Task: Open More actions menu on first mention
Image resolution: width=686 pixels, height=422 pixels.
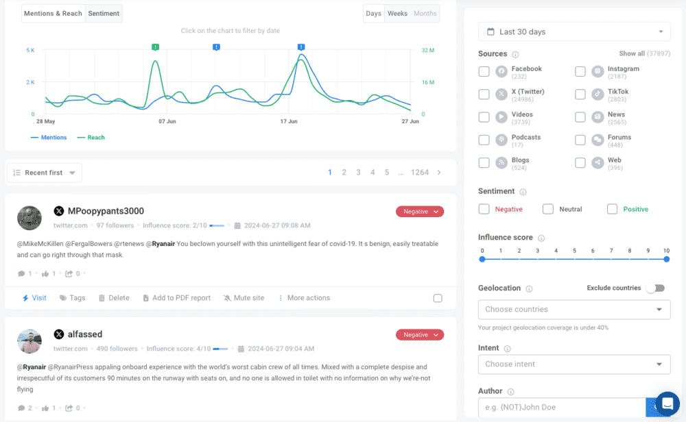Action: tap(304, 298)
